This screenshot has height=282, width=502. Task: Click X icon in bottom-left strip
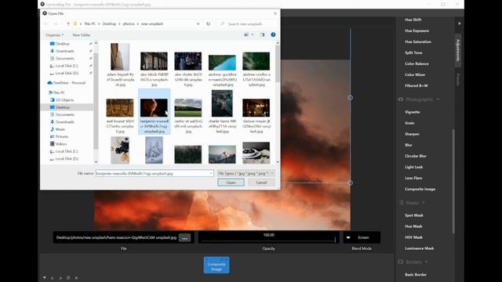(76, 278)
